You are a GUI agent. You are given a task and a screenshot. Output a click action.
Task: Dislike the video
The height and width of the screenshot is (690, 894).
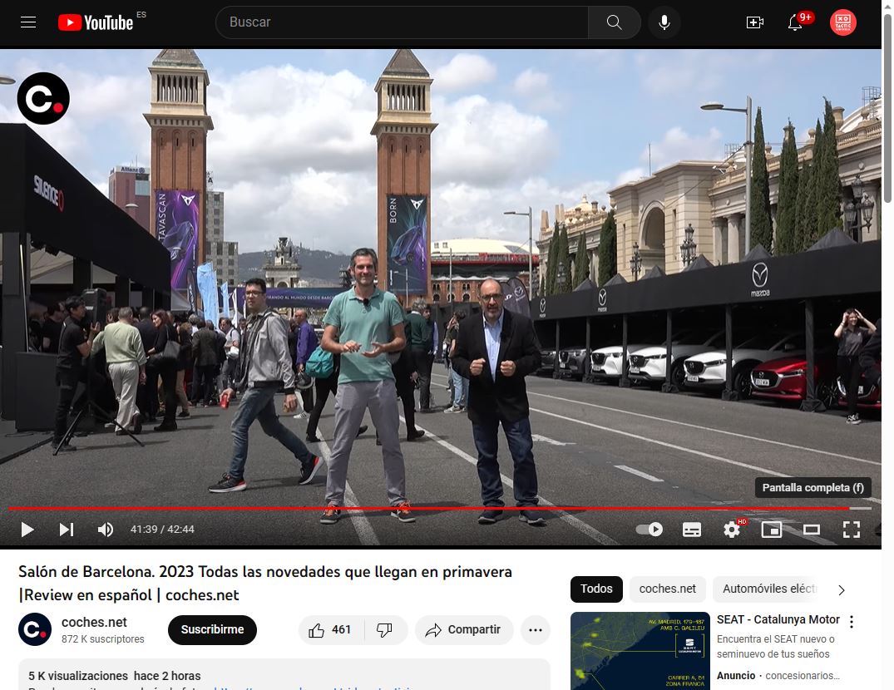click(x=385, y=629)
